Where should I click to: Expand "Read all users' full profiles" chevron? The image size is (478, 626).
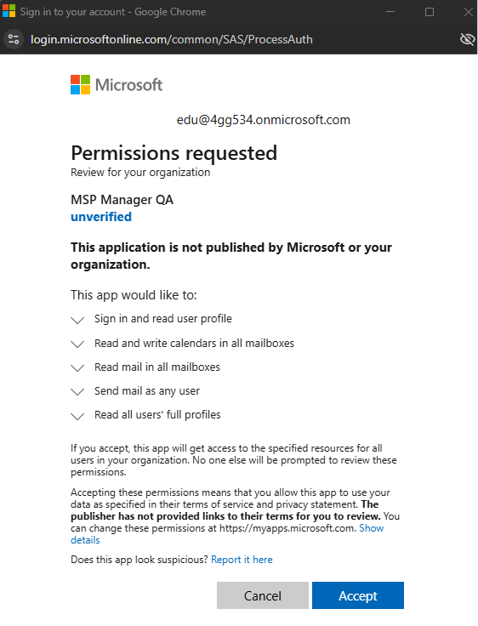tap(77, 416)
